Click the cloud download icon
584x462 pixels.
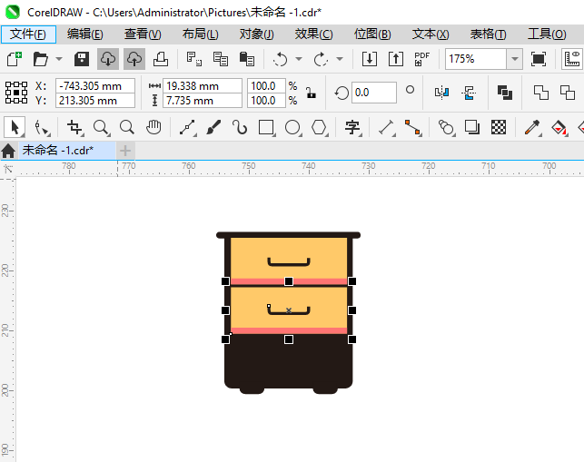pos(108,59)
